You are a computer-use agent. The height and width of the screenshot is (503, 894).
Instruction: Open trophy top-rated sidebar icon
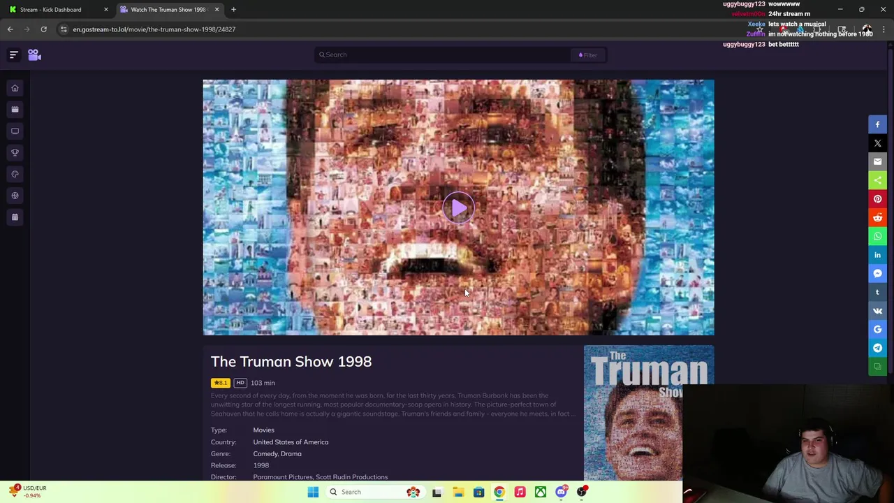pos(15,153)
